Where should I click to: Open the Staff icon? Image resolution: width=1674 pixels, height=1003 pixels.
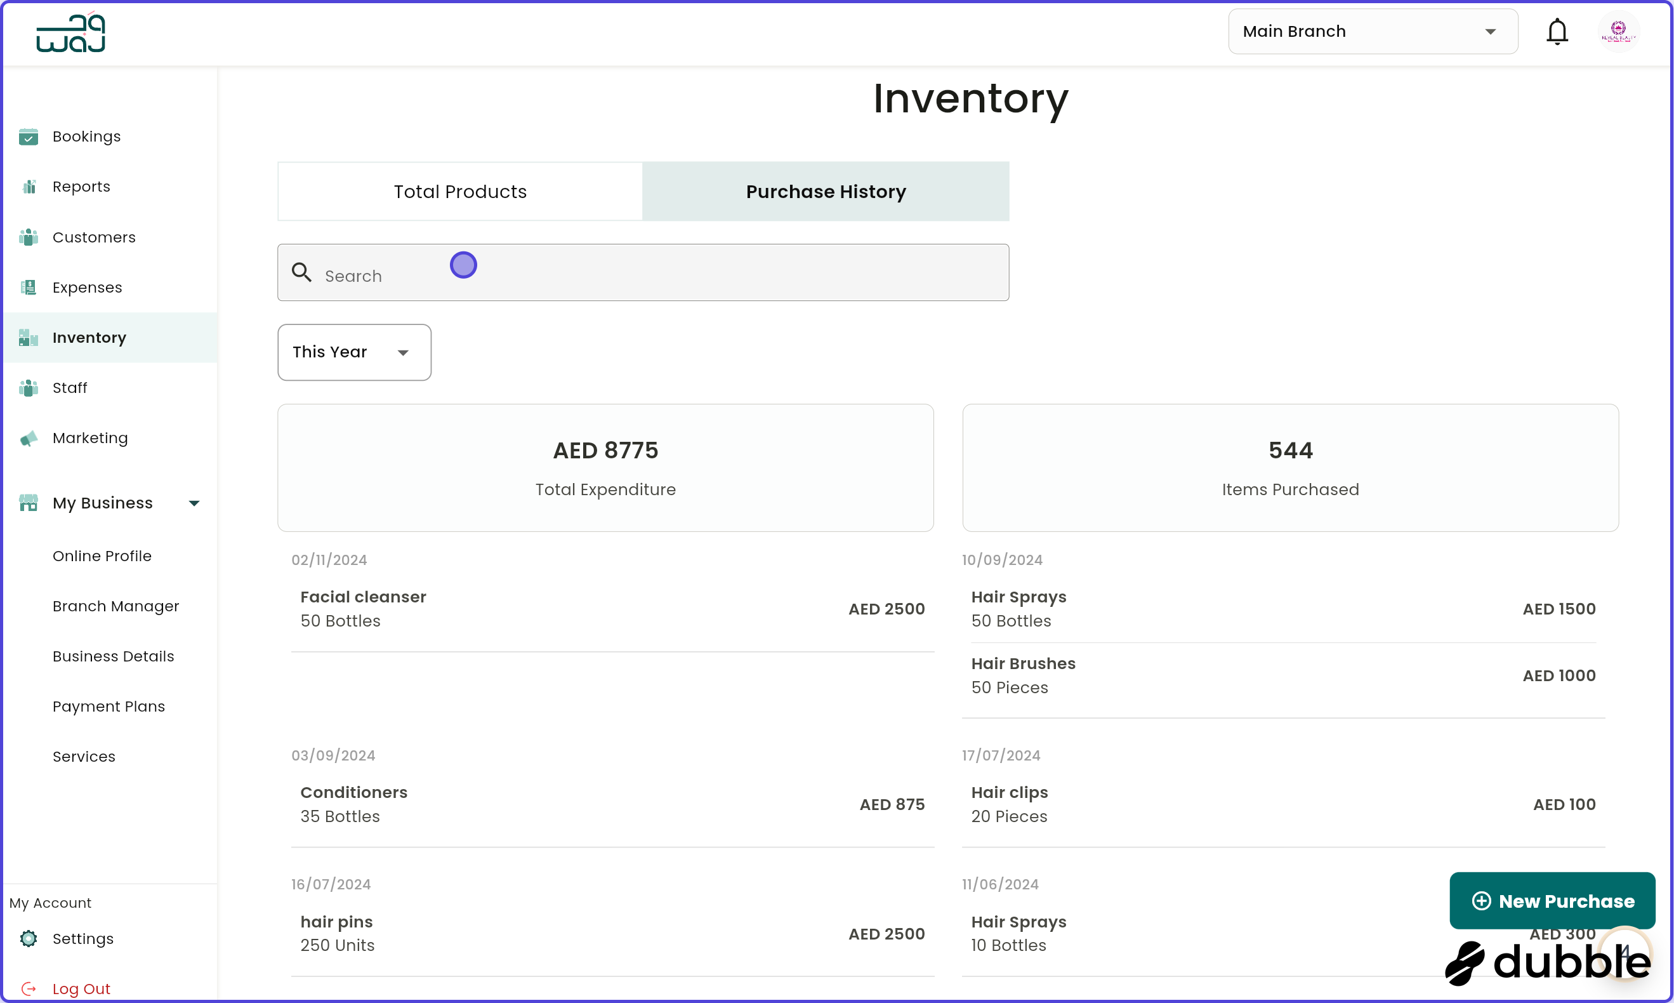29,387
